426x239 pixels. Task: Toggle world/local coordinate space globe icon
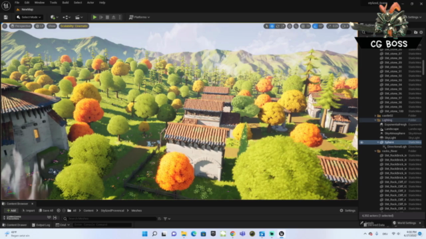click(290, 26)
